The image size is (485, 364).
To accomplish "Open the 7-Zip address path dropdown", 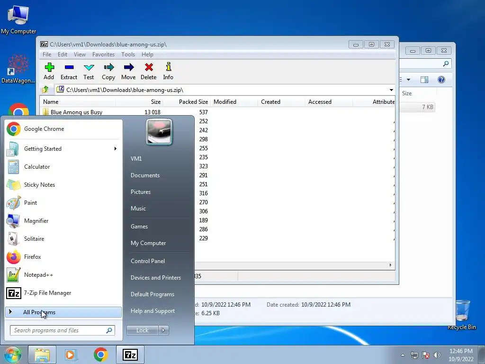I will (x=391, y=90).
